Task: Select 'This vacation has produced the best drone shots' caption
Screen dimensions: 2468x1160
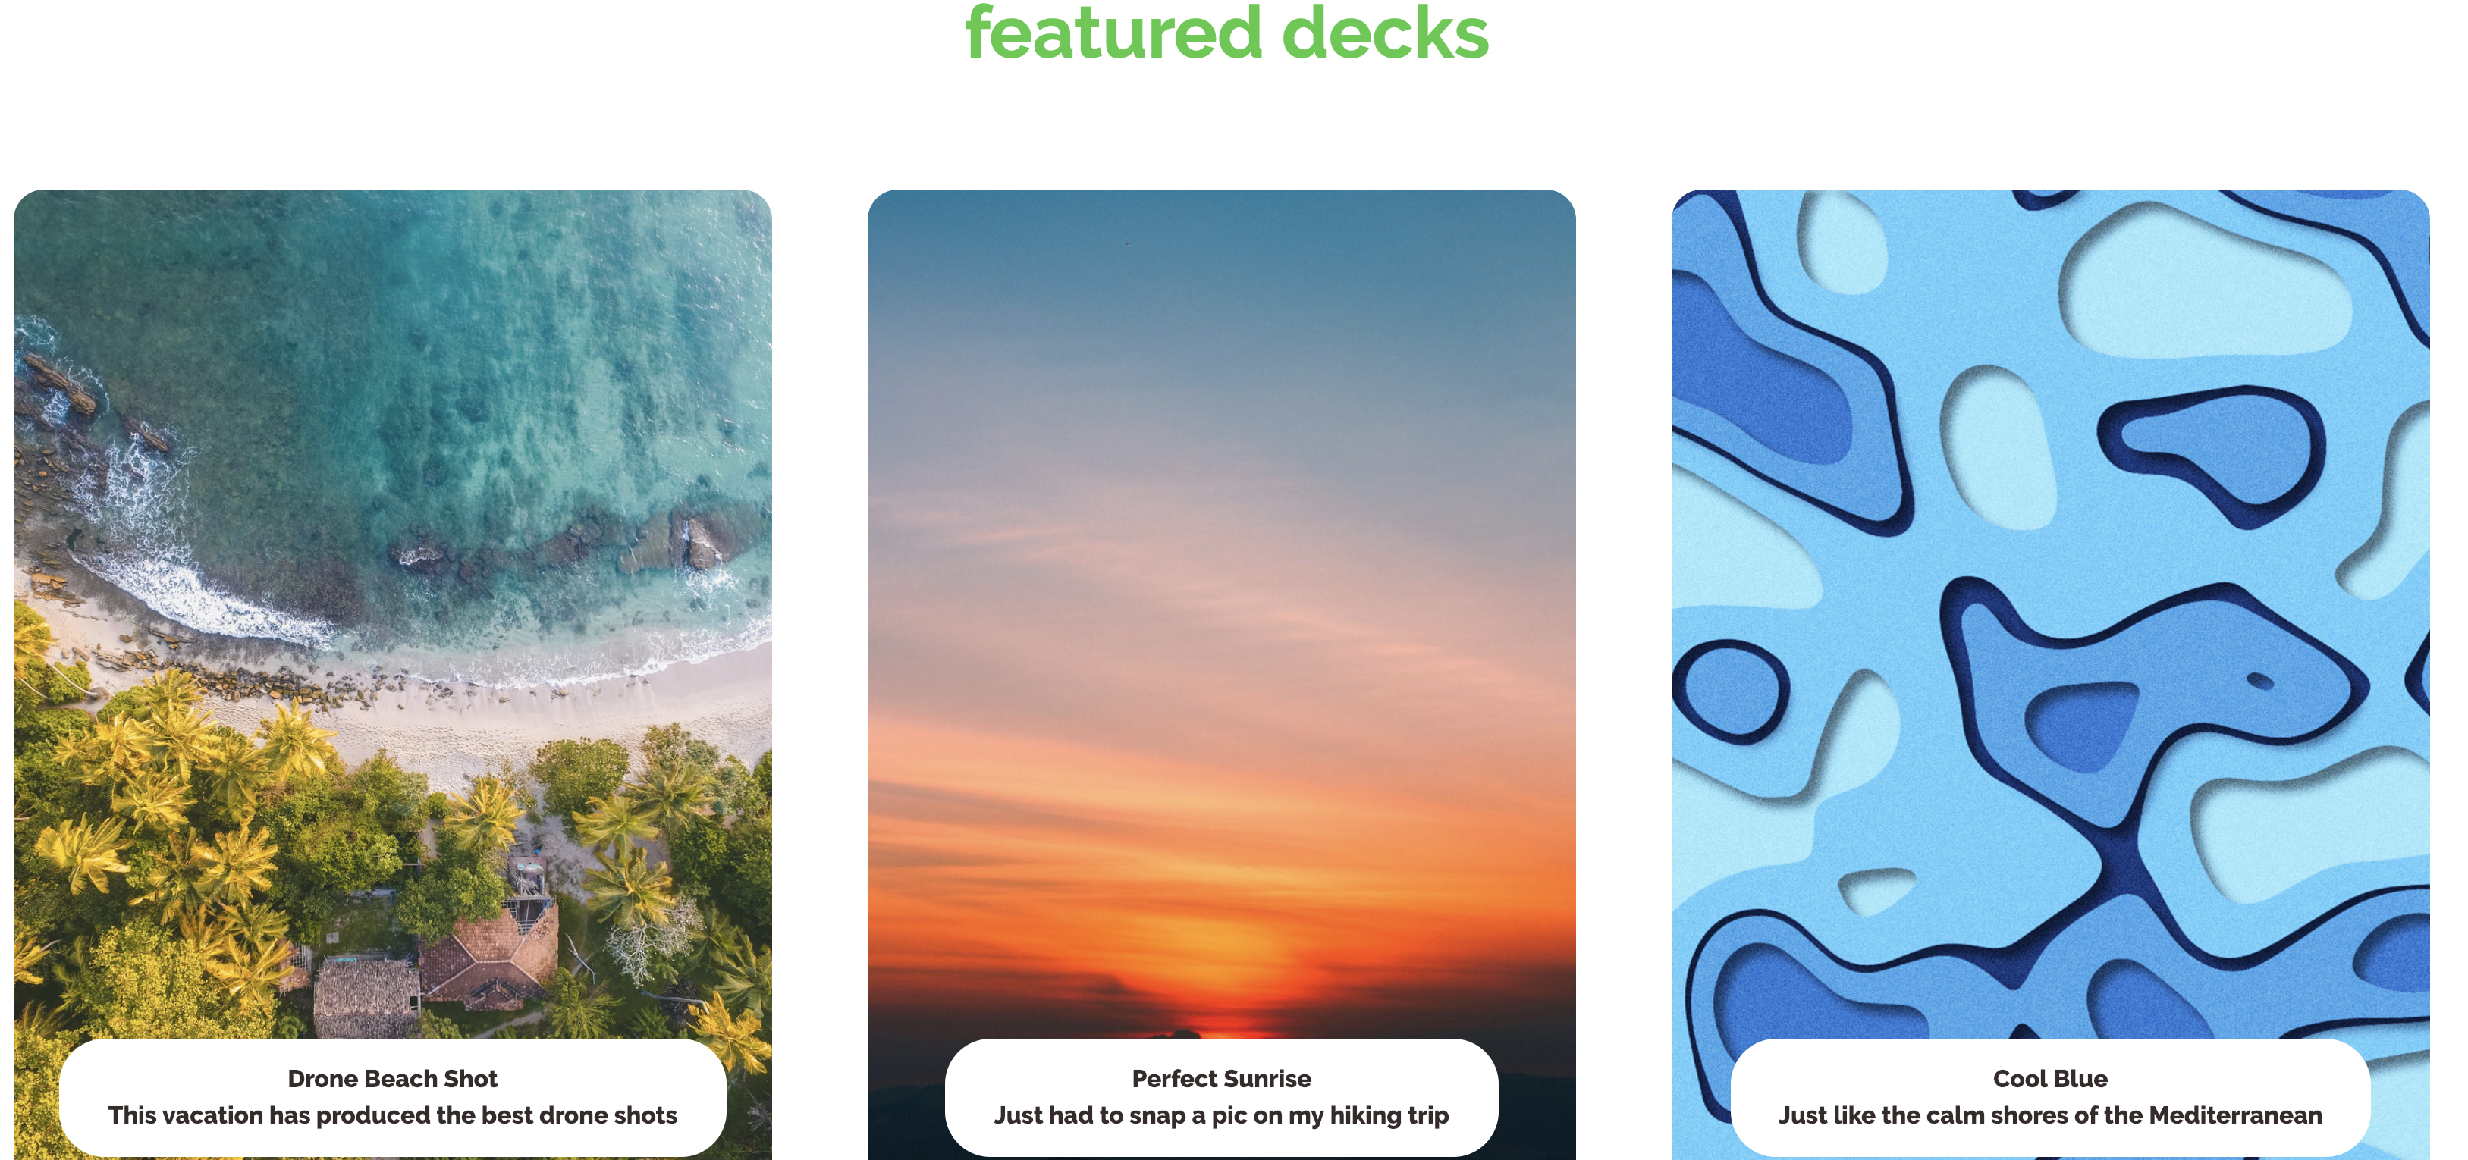Action: coord(392,1116)
